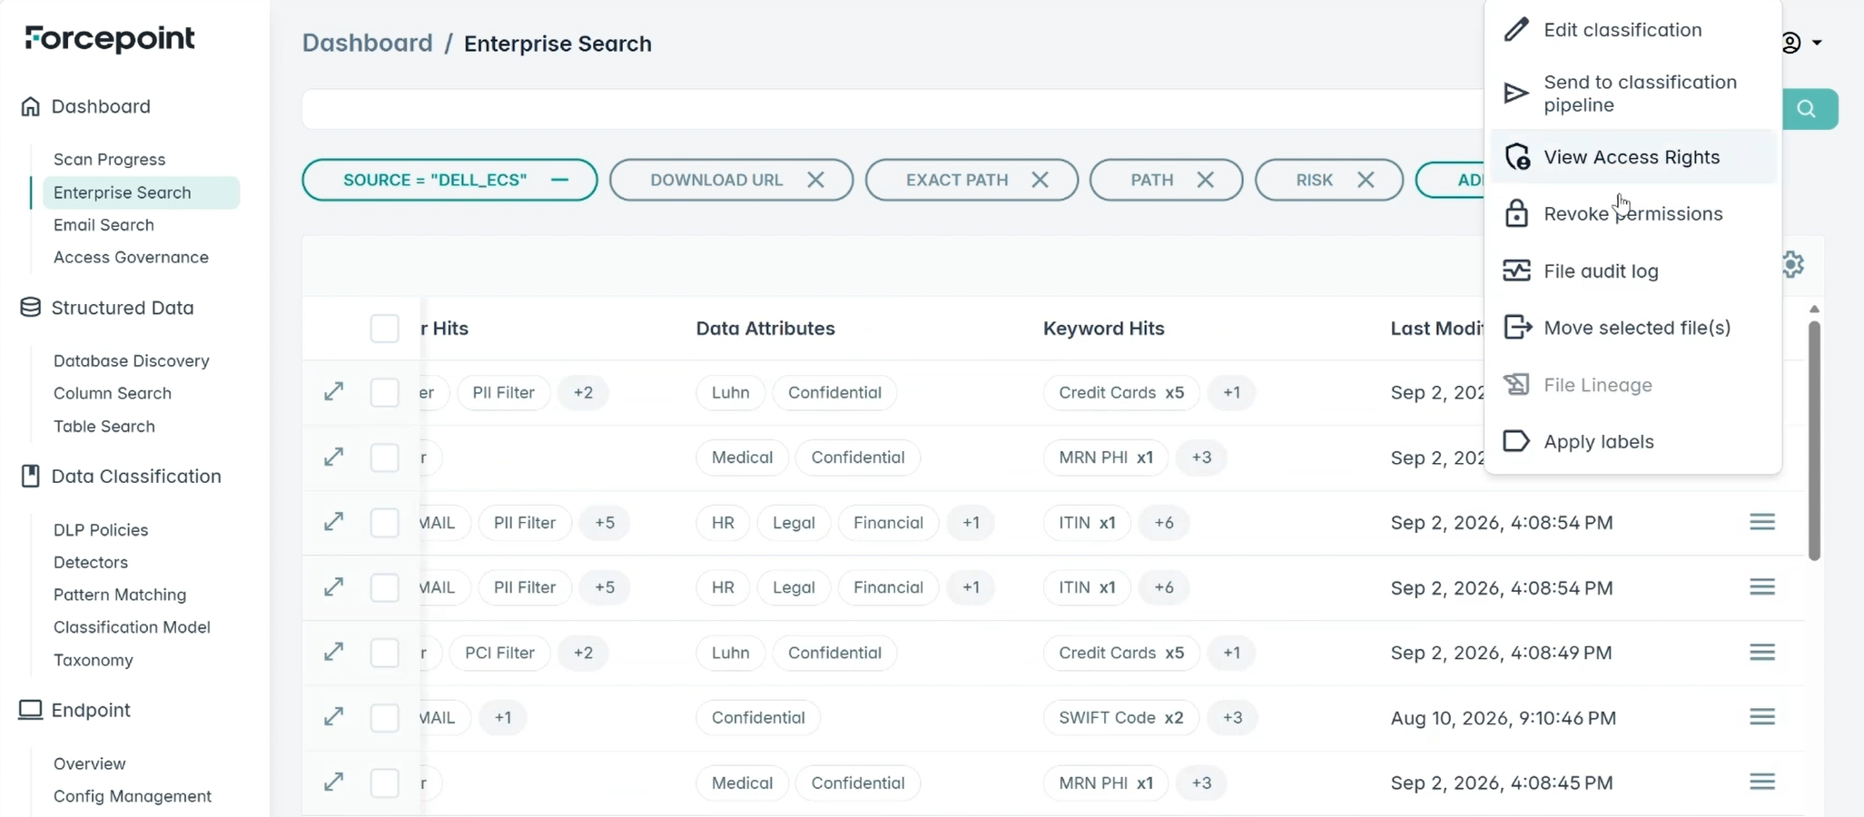The height and width of the screenshot is (817, 1864).
Task: Open the user account dropdown arrow
Action: coord(1817,43)
